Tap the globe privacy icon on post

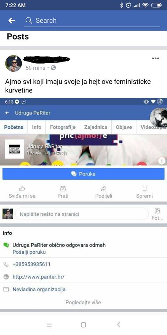click(x=53, y=68)
